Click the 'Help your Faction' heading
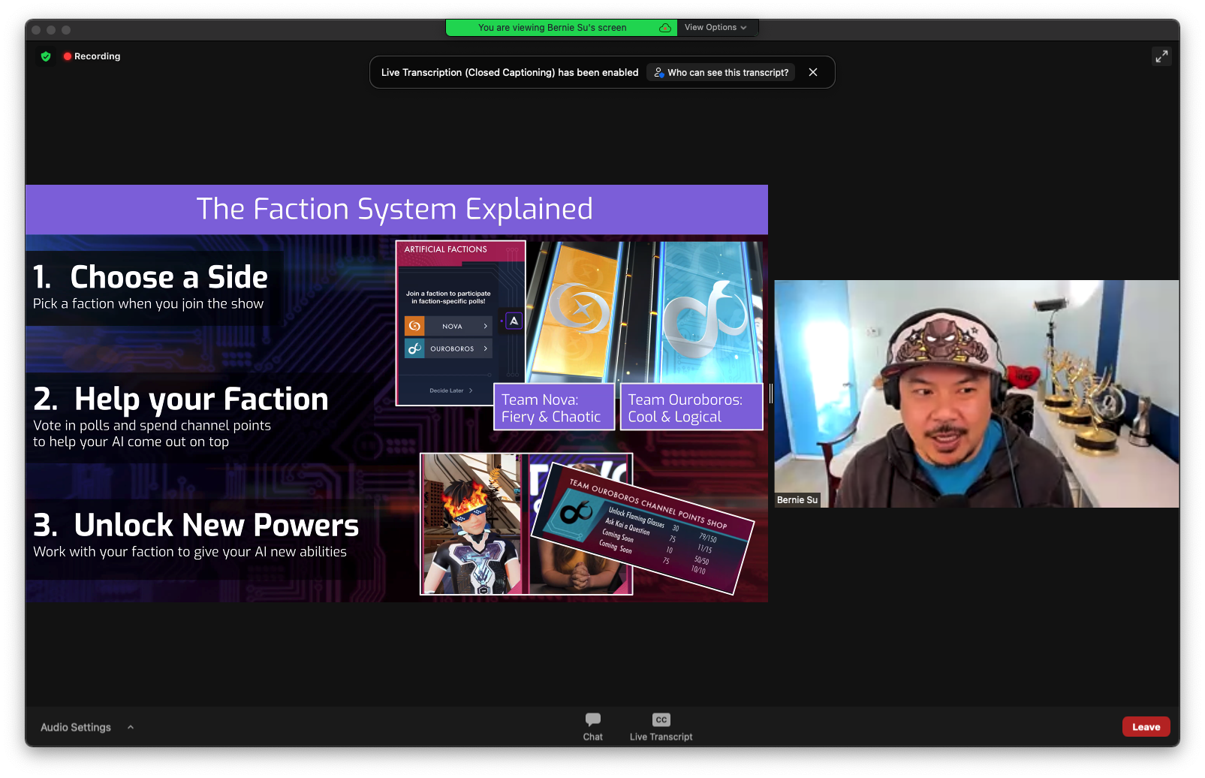This screenshot has height=778, width=1205. point(201,399)
